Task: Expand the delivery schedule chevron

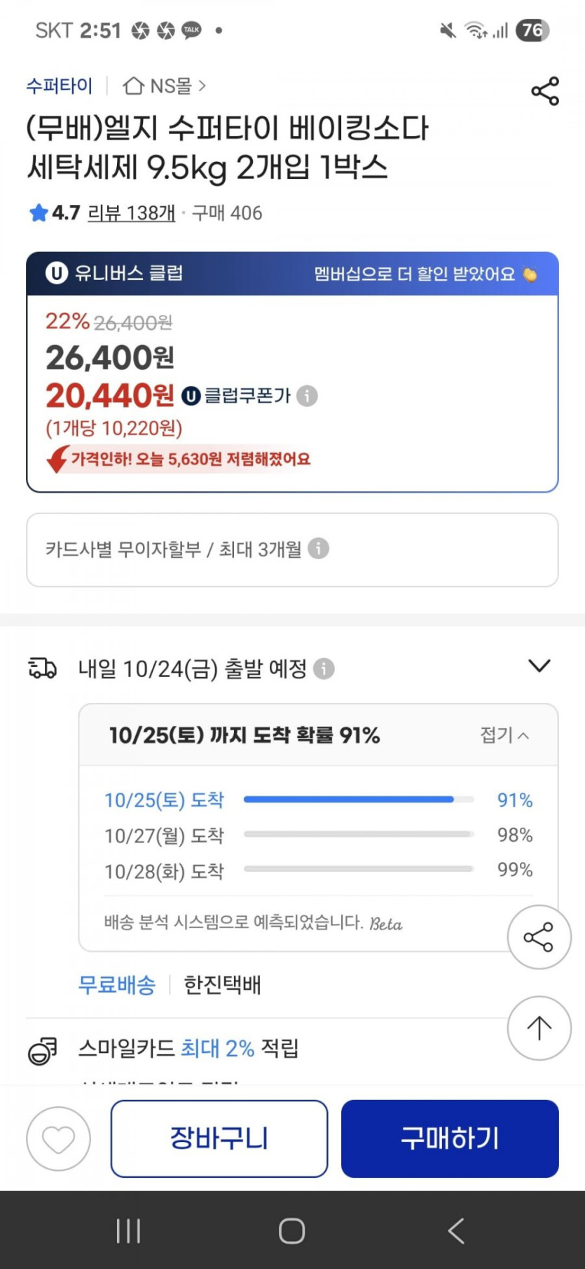Action: click(x=539, y=666)
